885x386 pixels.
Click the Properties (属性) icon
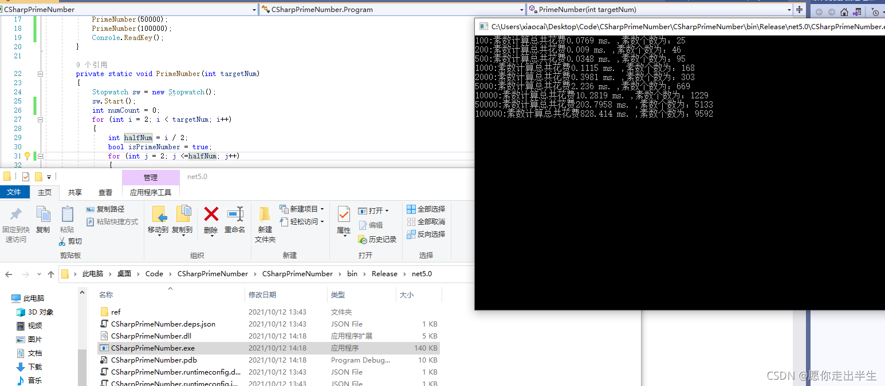click(344, 214)
